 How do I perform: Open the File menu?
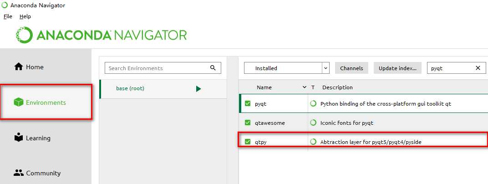tap(8, 16)
